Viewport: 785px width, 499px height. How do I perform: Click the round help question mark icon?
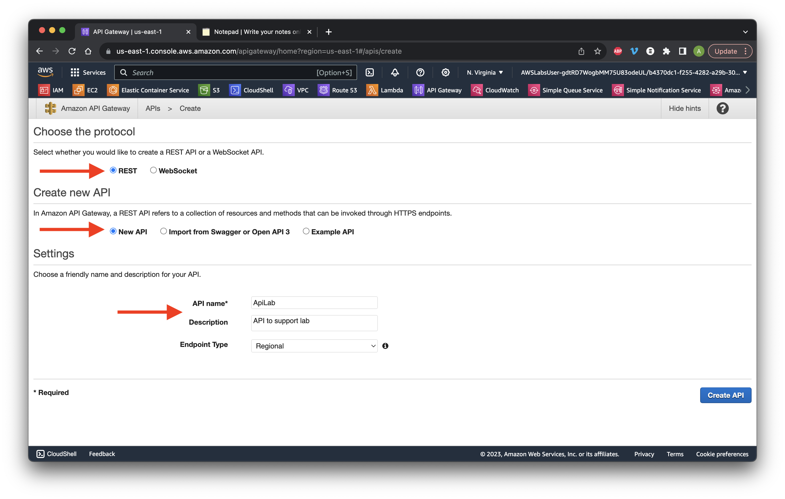point(722,109)
